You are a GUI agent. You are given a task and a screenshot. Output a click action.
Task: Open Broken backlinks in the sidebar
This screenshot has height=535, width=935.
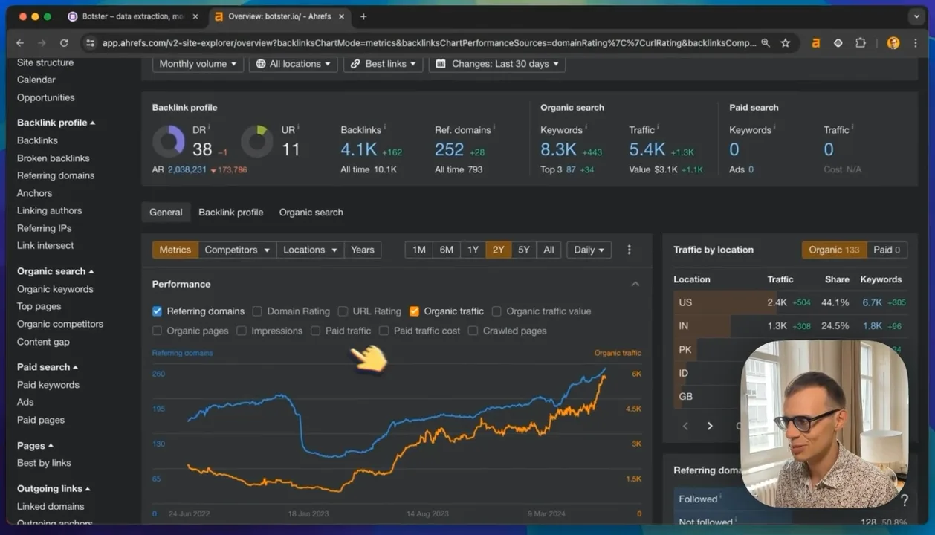point(54,158)
